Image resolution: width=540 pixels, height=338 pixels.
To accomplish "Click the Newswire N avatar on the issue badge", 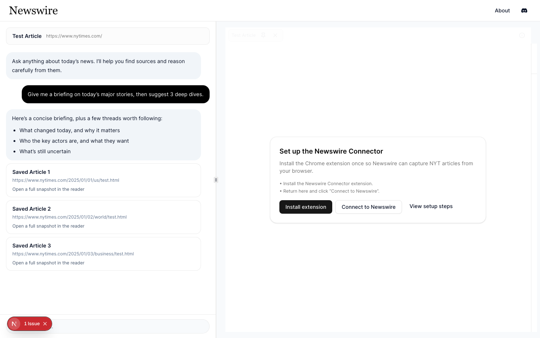I will click(14, 323).
